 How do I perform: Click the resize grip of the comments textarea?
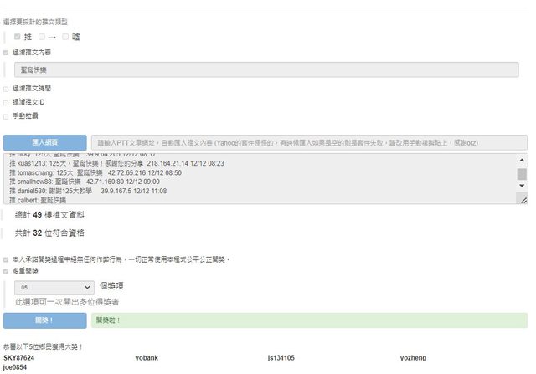[523, 199]
